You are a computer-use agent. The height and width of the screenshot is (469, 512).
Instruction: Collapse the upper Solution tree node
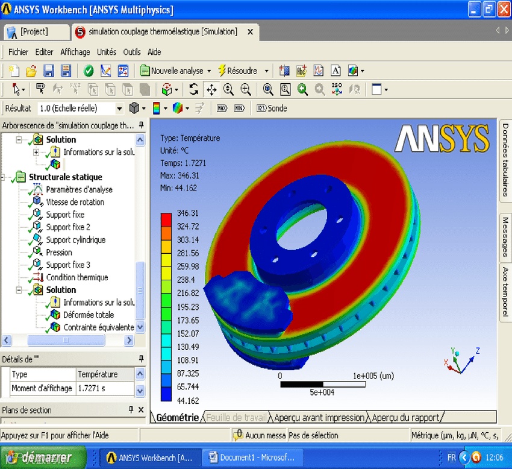point(19,140)
